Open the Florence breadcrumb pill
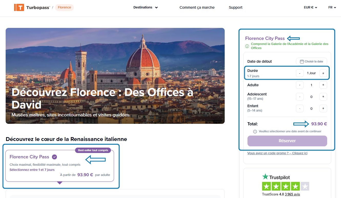Image resolution: width=341 pixels, height=198 pixels. point(64,7)
